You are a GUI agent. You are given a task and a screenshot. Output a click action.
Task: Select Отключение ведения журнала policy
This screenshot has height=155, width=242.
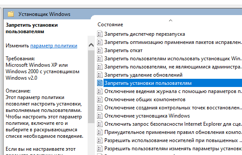tap(173, 91)
